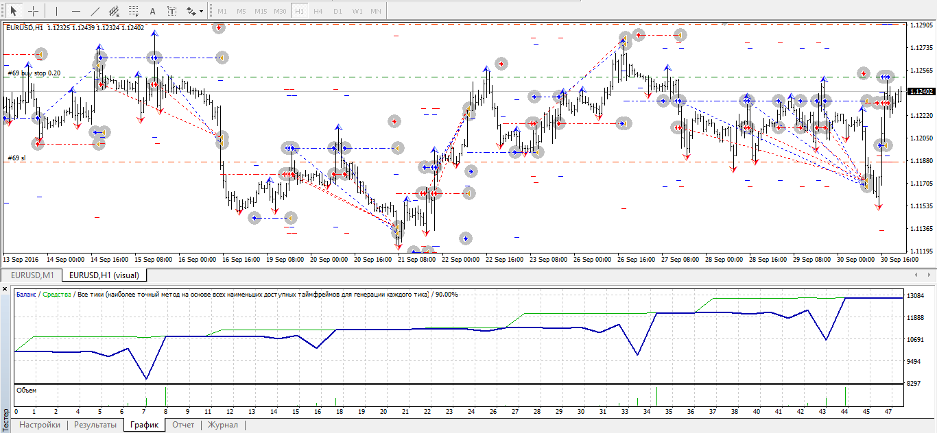Click the Объем volume panel label
937x433 pixels.
[26, 391]
